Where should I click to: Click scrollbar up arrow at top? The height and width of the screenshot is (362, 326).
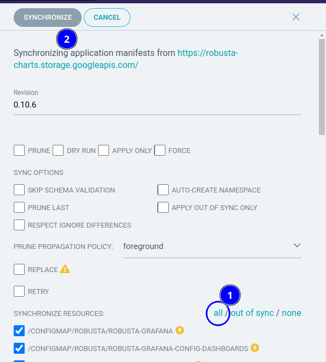pos(322,35)
